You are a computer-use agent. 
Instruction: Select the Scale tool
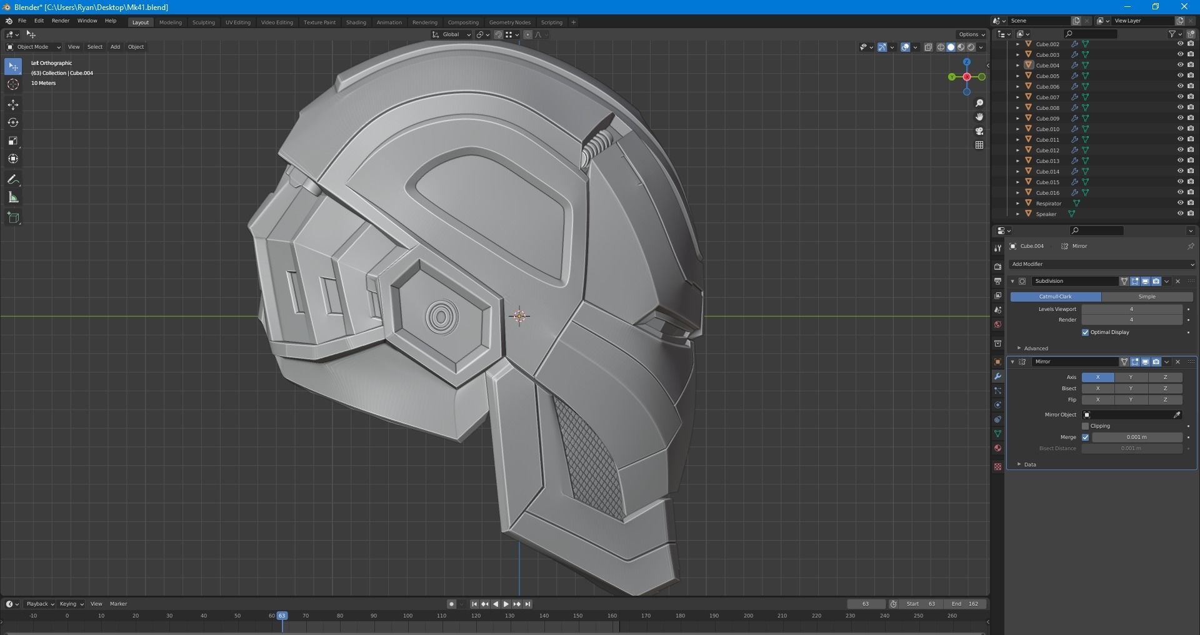pyautogui.click(x=13, y=141)
